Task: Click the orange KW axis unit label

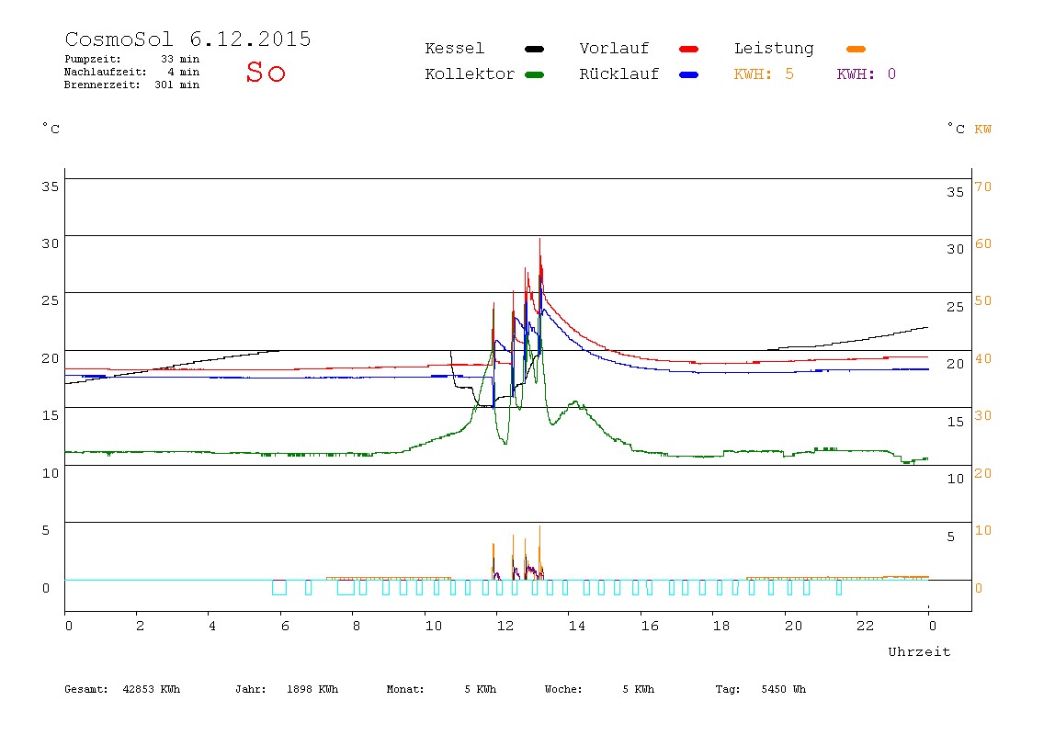Action: point(982,130)
